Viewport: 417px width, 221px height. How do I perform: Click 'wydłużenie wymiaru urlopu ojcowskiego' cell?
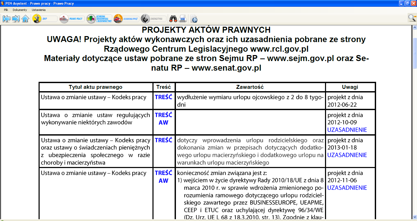click(x=250, y=101)
